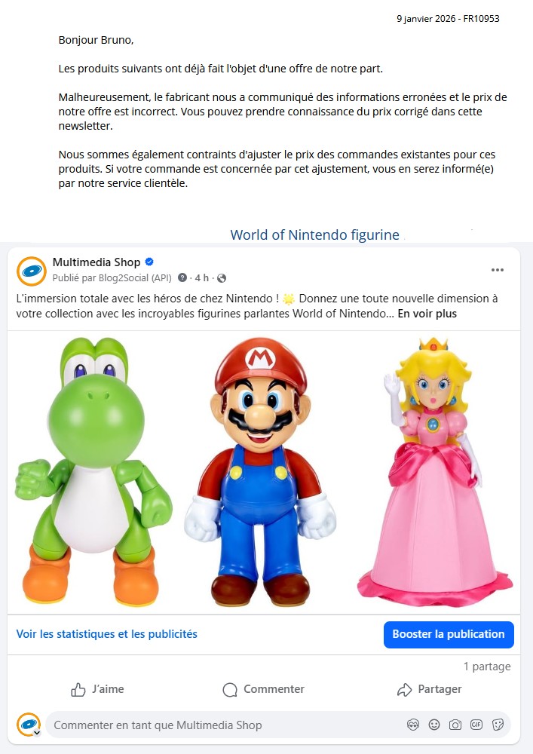The image size is (533, 754).
Task: Add a GIF to the comment
Action: click(x=476, y=725)
